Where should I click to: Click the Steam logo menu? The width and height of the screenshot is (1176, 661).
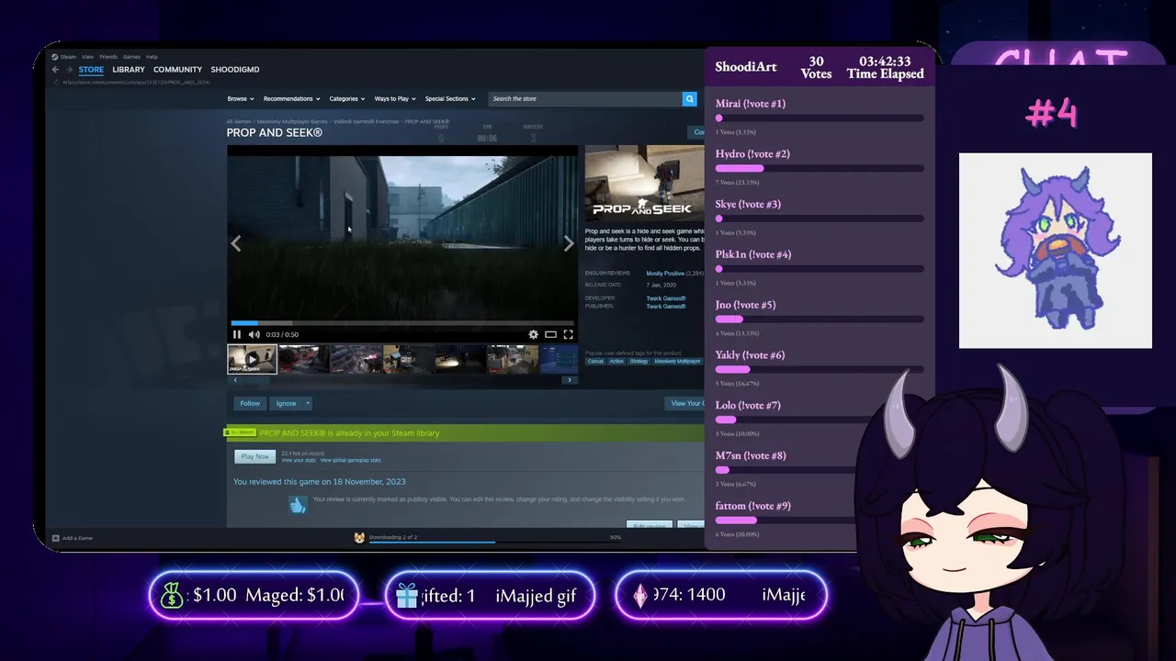tap(63, 57)
